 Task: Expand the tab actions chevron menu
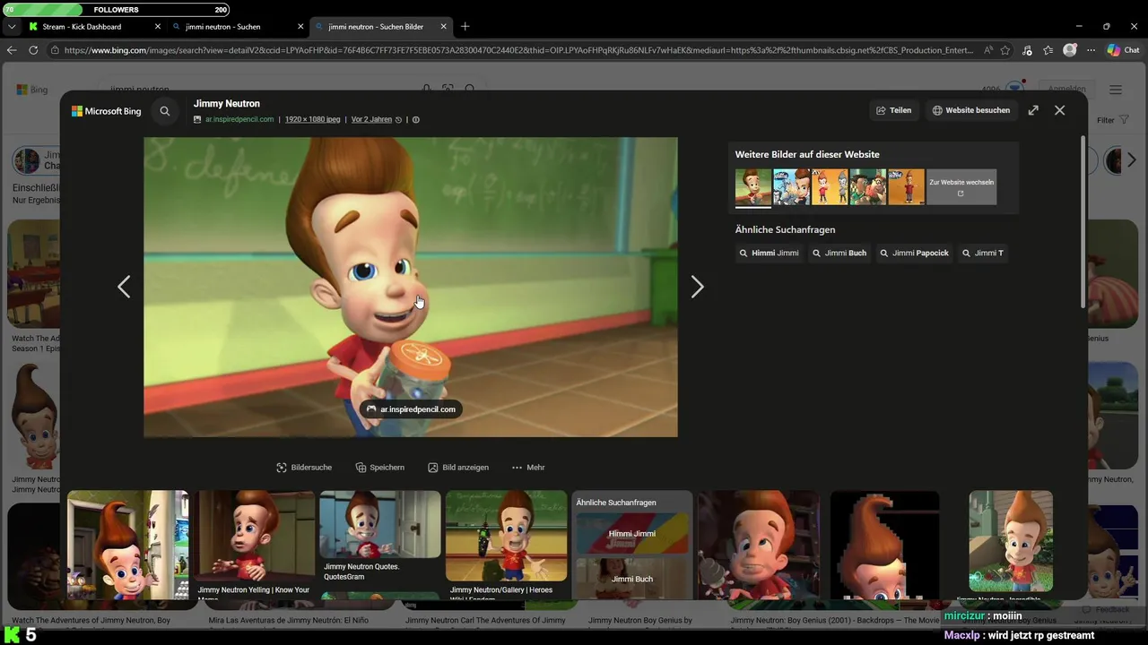pos(11,27)
